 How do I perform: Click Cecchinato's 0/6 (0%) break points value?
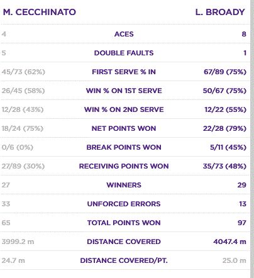pyautogui.click(x=18, y=147)
